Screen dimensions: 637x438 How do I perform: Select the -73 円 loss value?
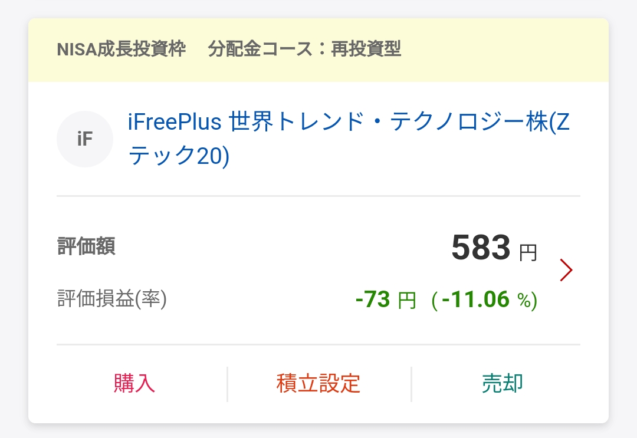(x=386, y=299)
